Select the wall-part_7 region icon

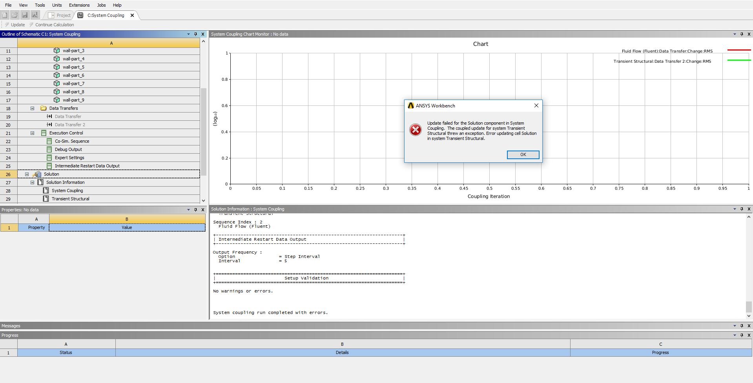(x=57, y=83)
